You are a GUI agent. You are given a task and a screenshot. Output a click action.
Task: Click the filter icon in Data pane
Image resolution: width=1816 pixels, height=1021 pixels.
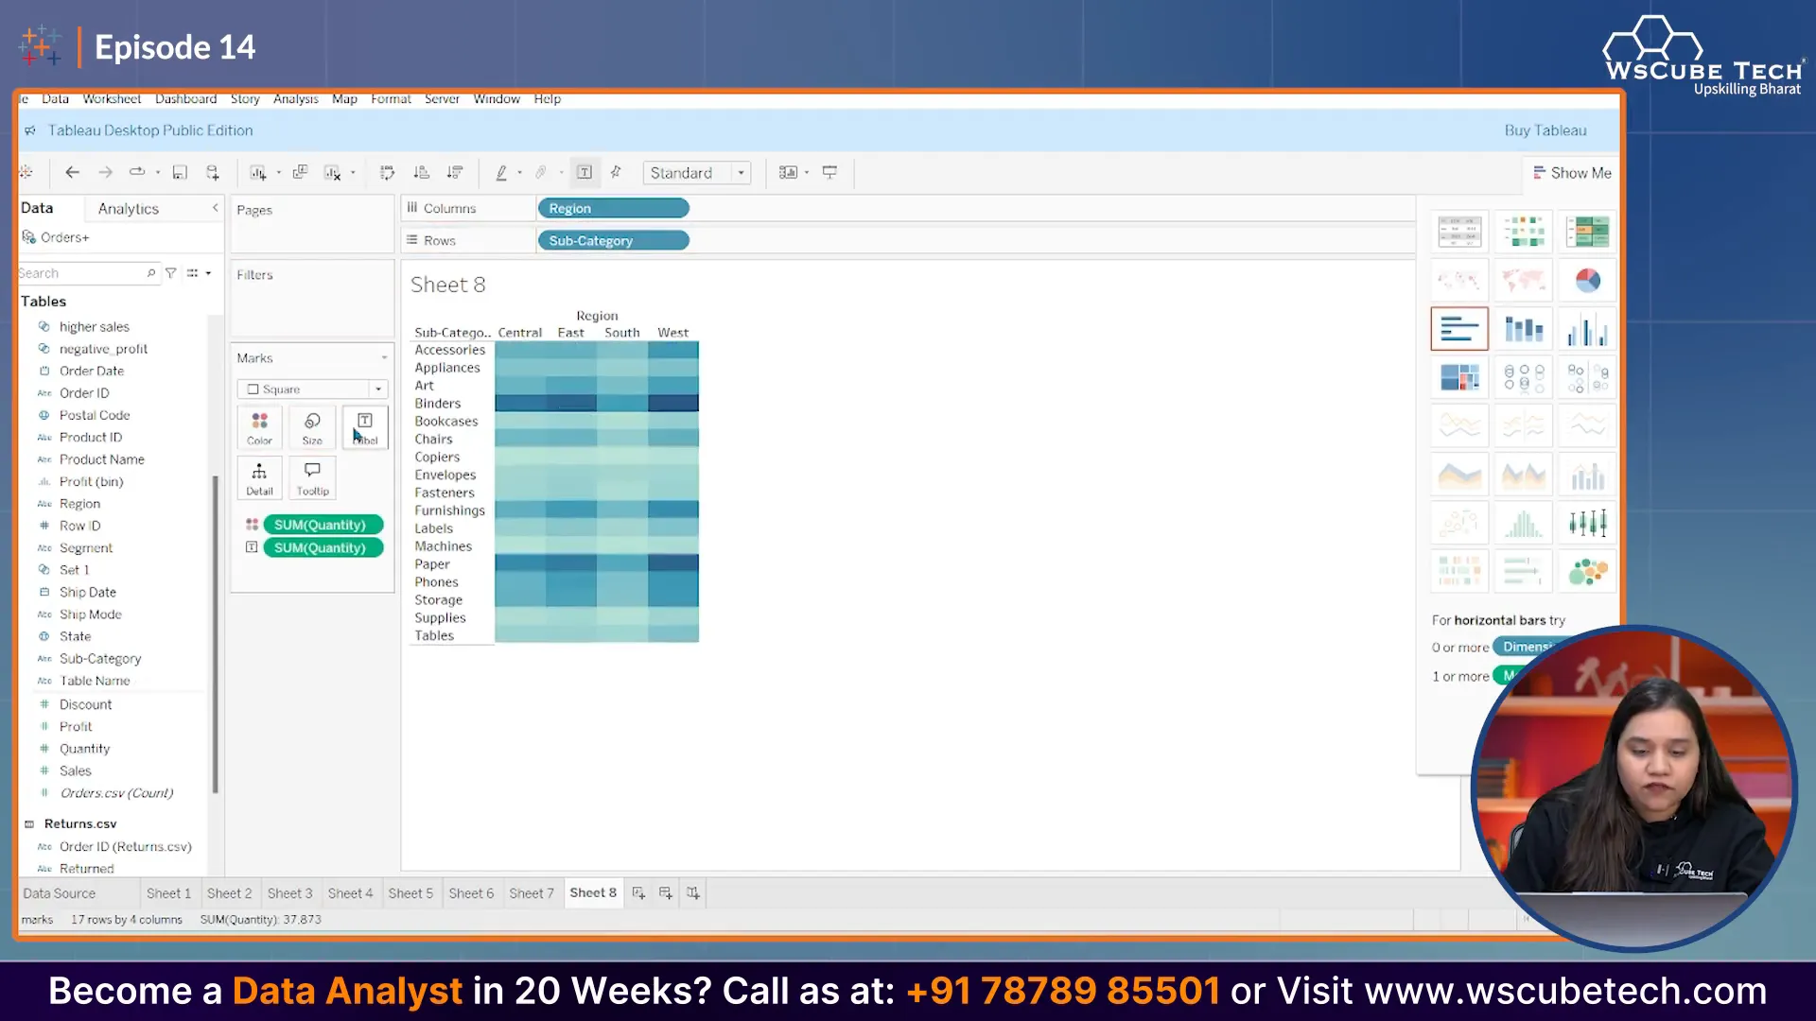171,273
